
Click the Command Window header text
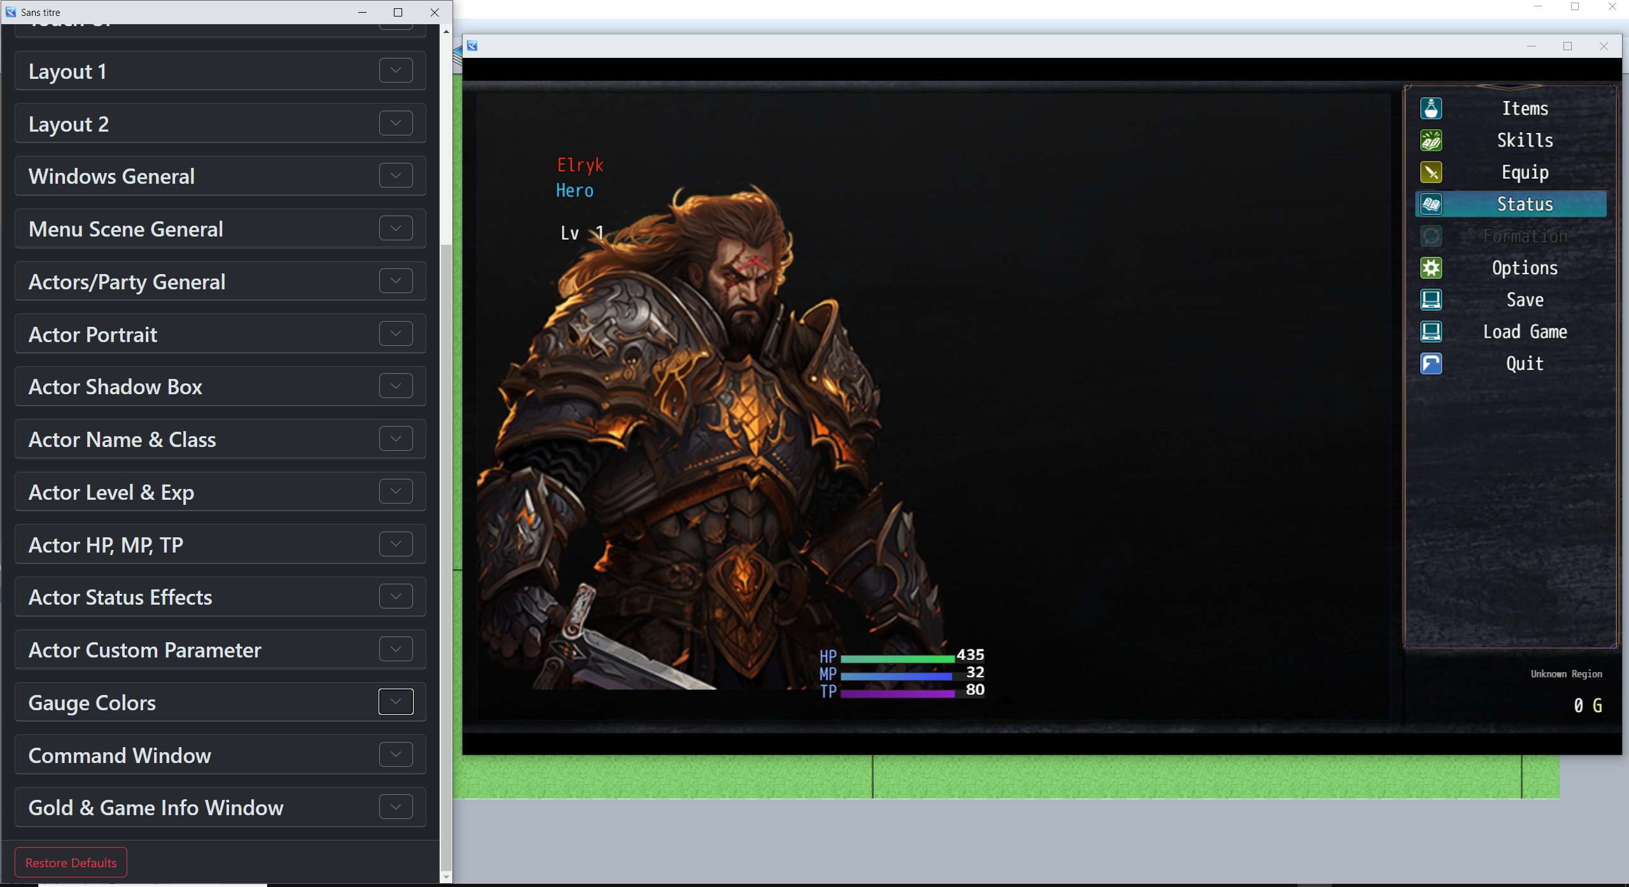120,755
